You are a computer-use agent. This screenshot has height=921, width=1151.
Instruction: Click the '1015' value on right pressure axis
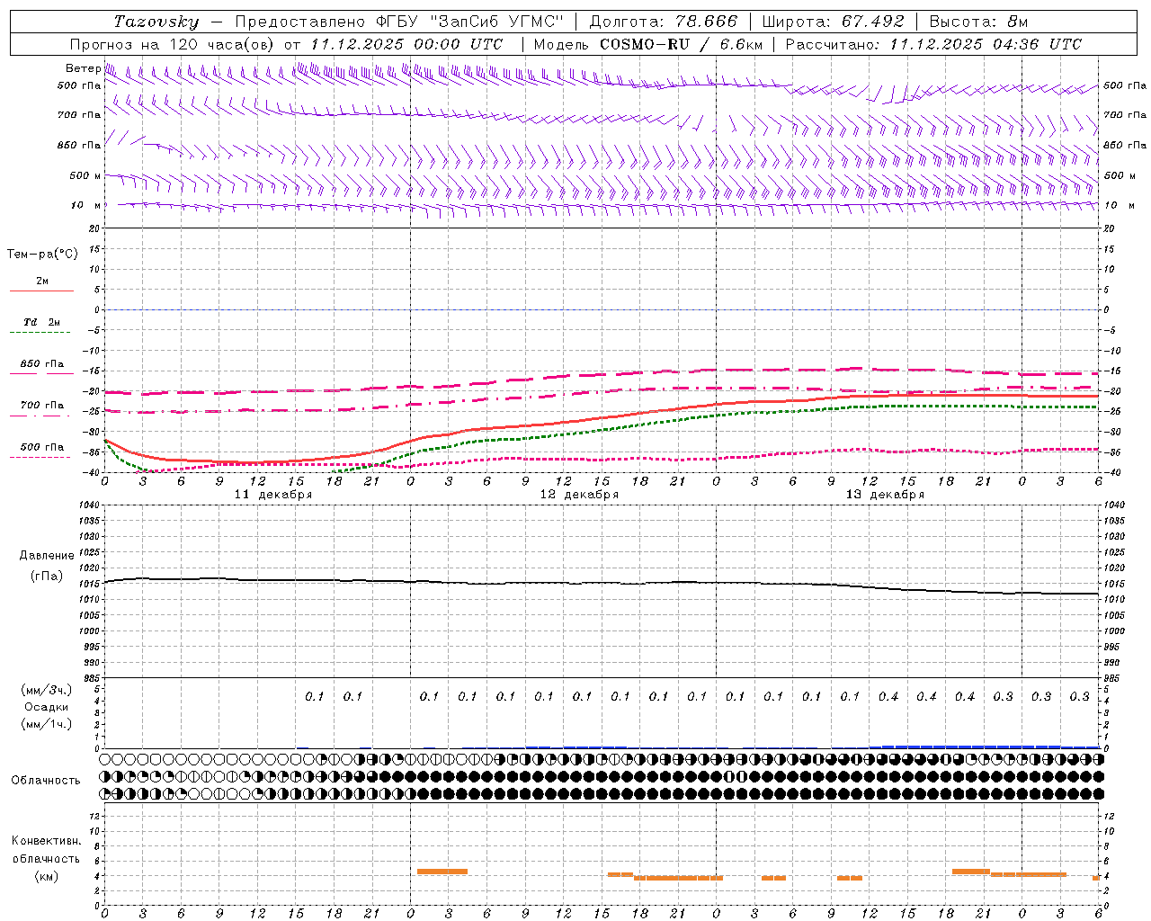1113,584
